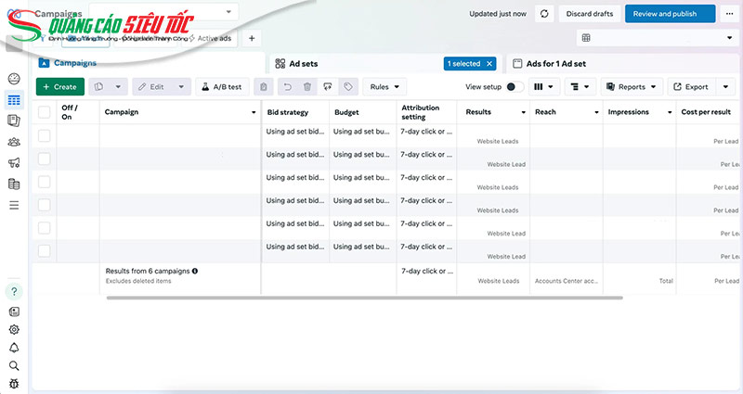This screenshot has height=394, width=743.
Task: Click Discard drafts button
Action: [590, 14]
